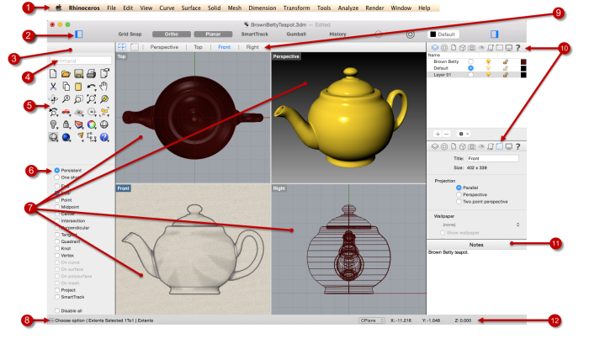
Task: Save the model with the floppy disk icon
Action: 78,74
